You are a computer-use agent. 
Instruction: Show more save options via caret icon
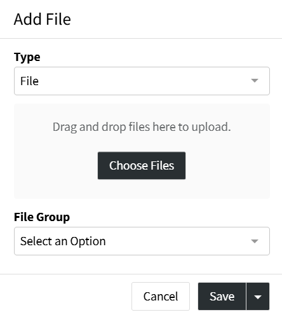tap(258, 297)
